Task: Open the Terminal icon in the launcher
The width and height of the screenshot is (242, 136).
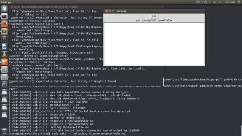Action: 4,16
